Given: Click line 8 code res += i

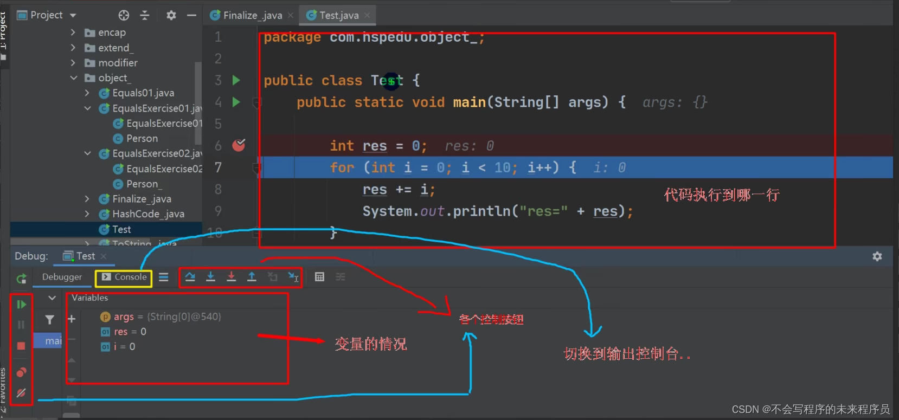Looking at the screenshot, I should (399, 190).
